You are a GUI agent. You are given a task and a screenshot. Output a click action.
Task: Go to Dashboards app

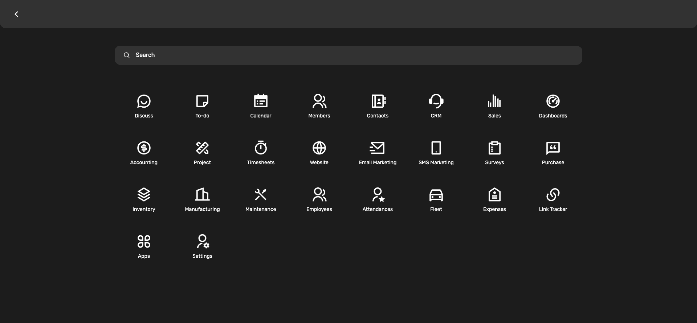[x=553, y=106]
